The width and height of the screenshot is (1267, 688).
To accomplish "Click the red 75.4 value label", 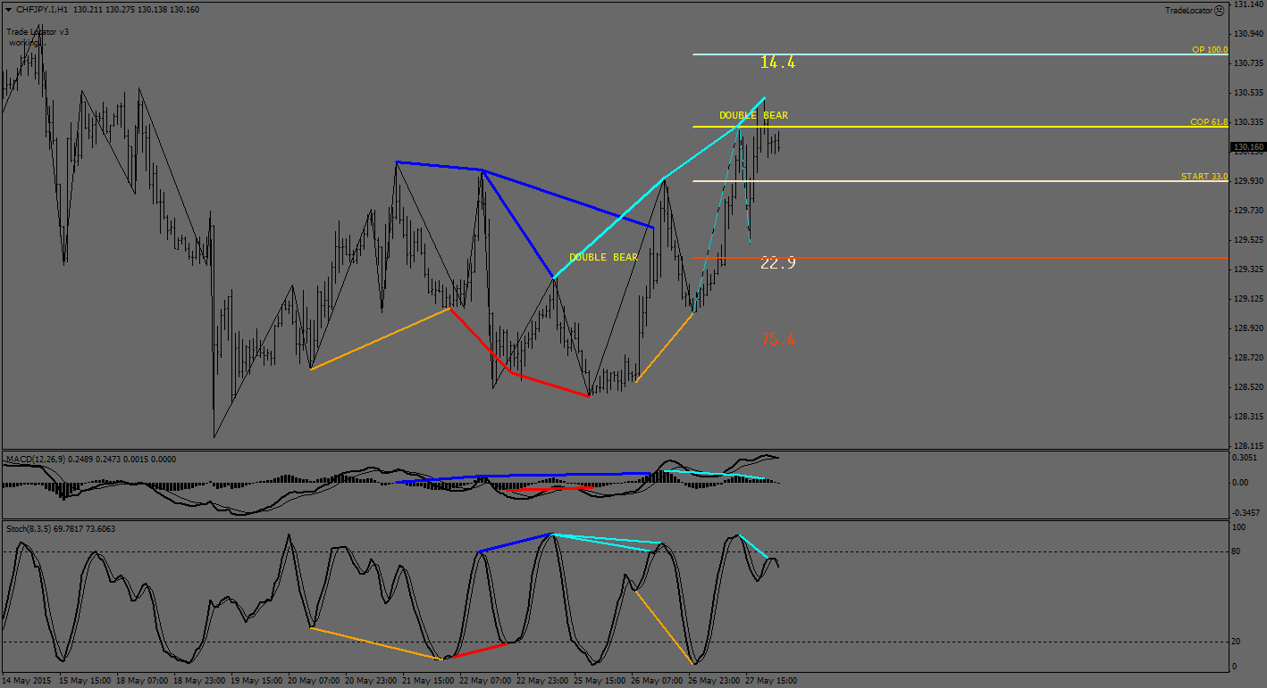I will click(x=777, y=340).
